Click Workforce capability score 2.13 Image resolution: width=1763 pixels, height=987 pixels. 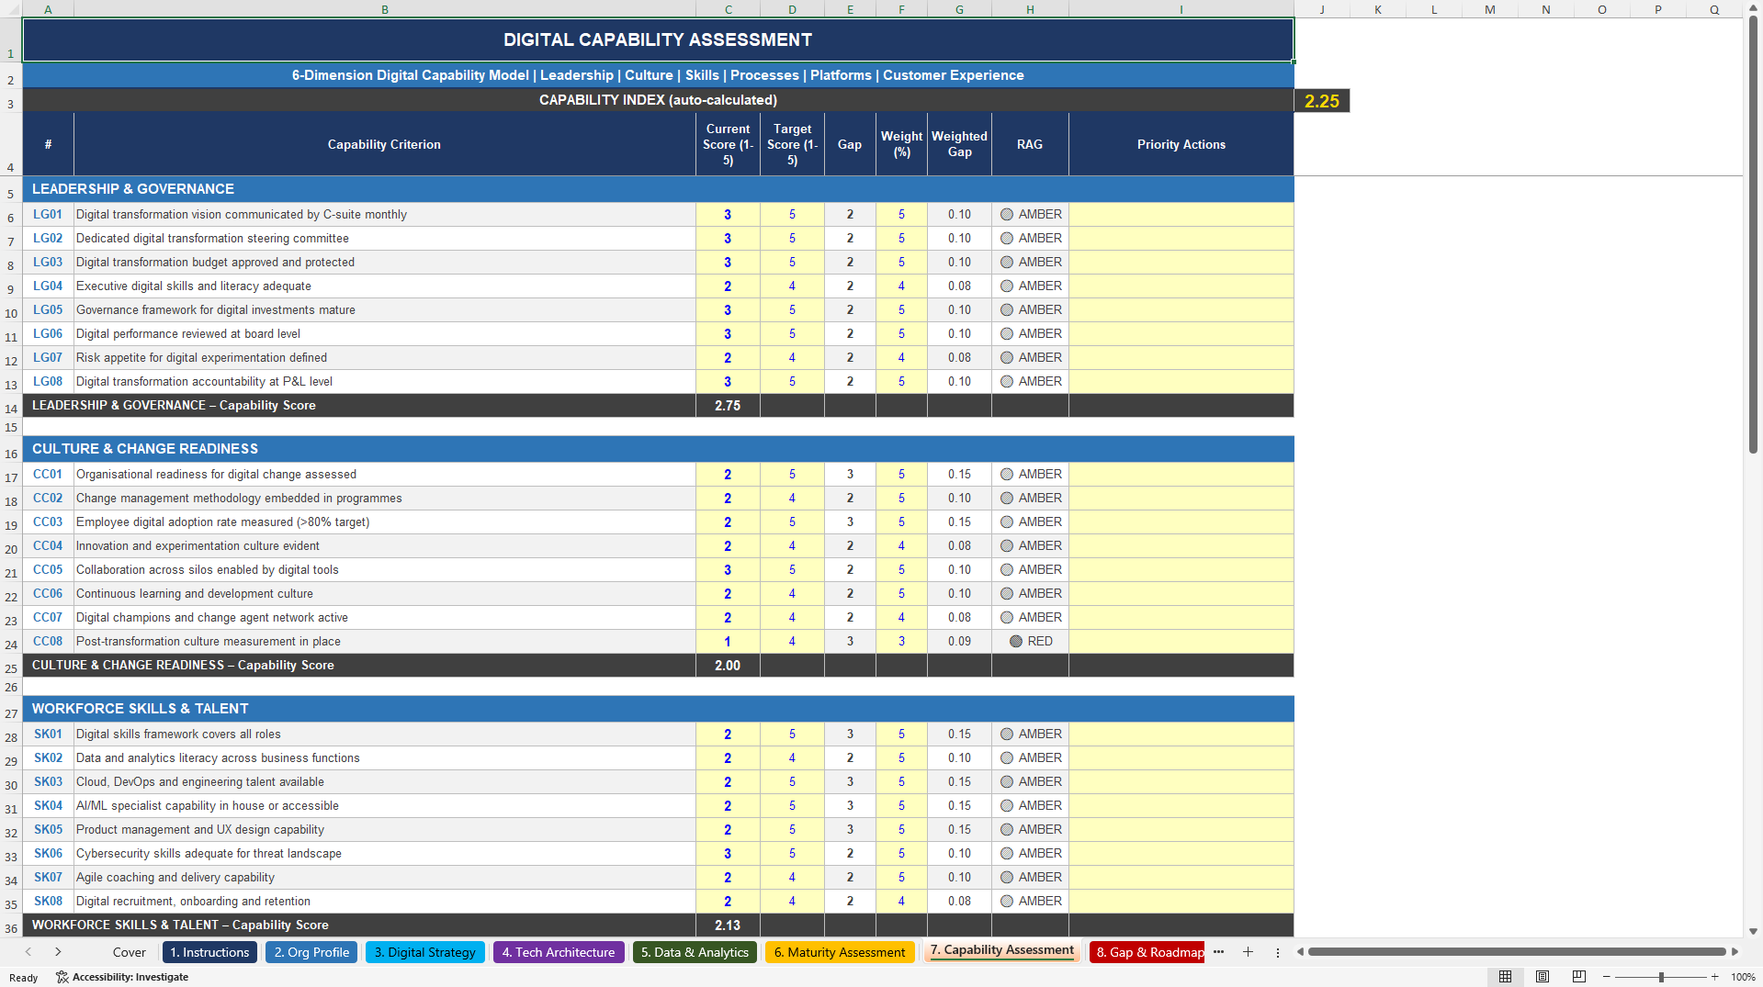tap(728, 925)
